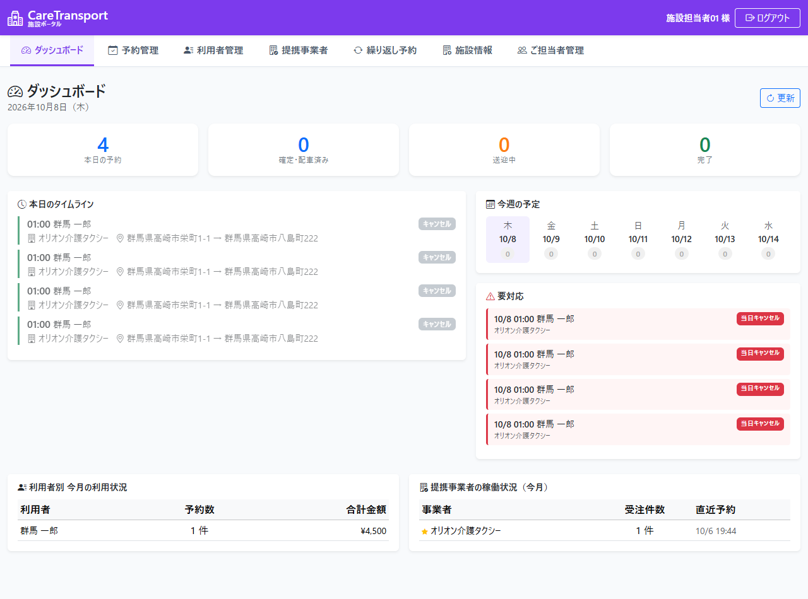
Task: Select the 施設情報 tab
Action: click(468, 50)
